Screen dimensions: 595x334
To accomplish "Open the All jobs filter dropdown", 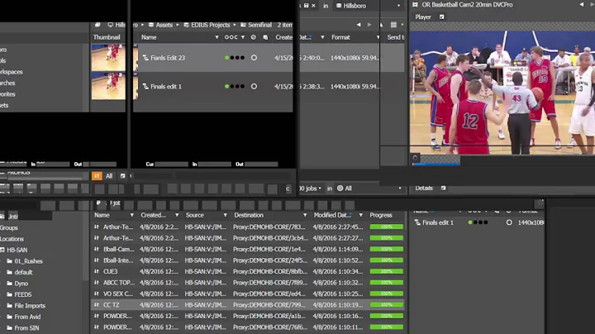I will coord(369,188).
